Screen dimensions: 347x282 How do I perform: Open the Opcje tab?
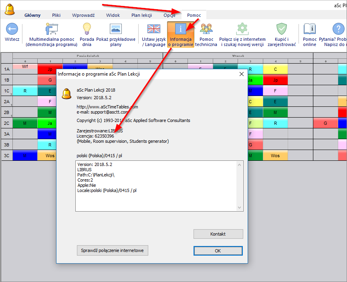tap(169, 15)
